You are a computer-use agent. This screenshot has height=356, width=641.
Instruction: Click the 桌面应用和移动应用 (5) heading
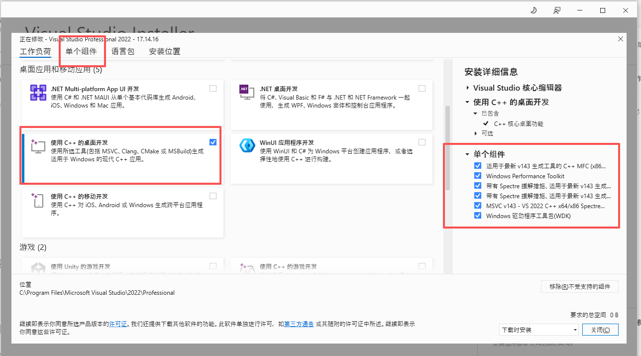click(x=61, y=69)
